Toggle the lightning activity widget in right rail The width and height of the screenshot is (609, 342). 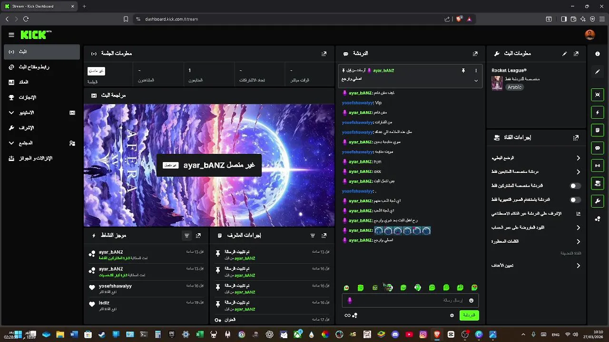(x=598, y=113)
